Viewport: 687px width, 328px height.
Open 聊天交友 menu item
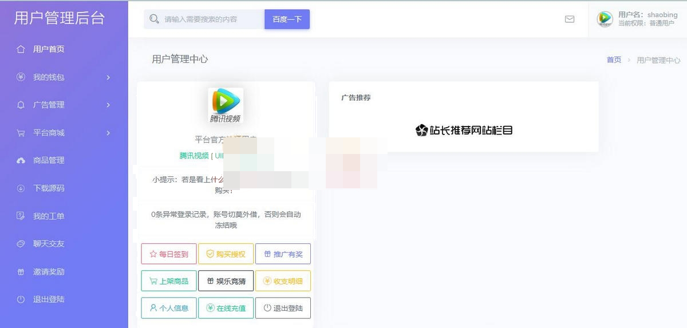[x=49, y=244]
